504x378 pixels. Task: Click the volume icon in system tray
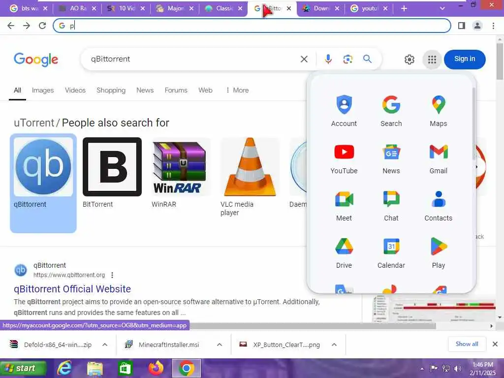(458, 369)
